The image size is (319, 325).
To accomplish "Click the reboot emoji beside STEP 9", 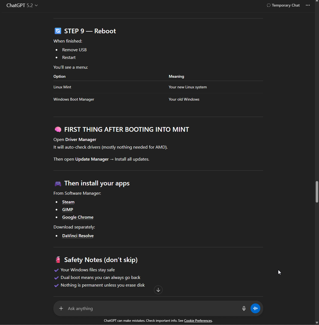I will tap(58, 31).
